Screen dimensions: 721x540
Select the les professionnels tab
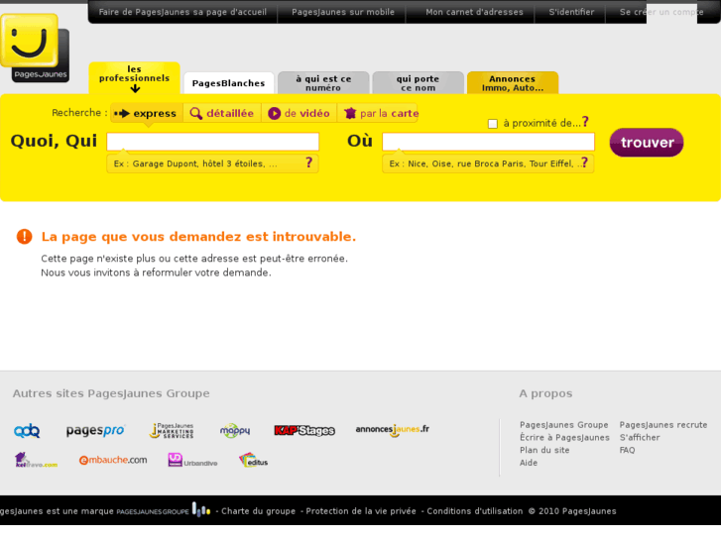point(134,78)
